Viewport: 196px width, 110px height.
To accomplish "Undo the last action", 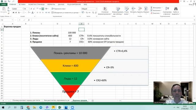I will click(9, 1).
